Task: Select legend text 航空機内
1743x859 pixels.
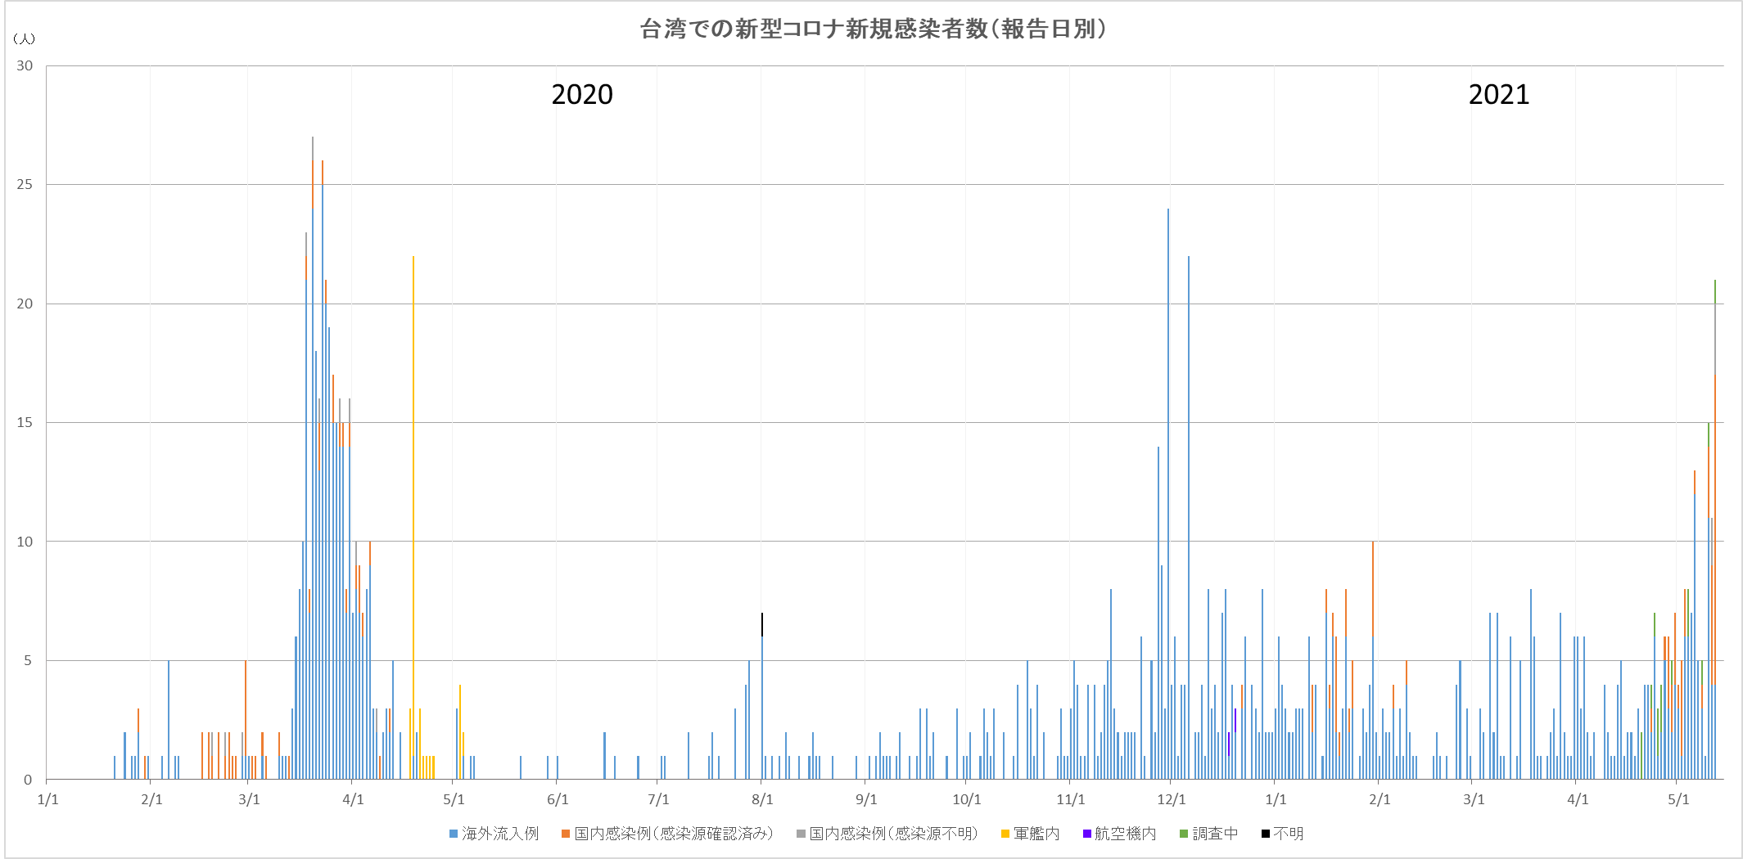Action: pos(1126,834)
